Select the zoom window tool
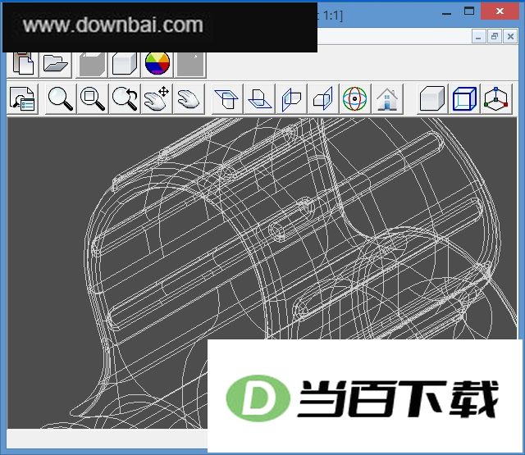525x455 pixels. [92, 99]
